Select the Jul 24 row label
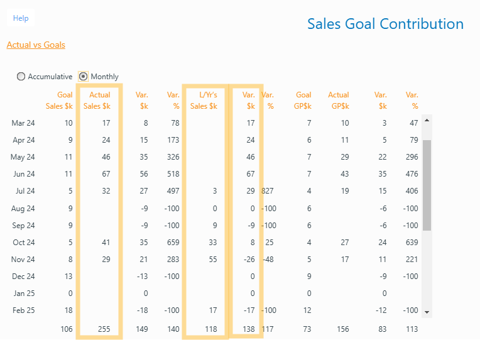The width and height of the screenshot is (480, 340). point(24,191)
